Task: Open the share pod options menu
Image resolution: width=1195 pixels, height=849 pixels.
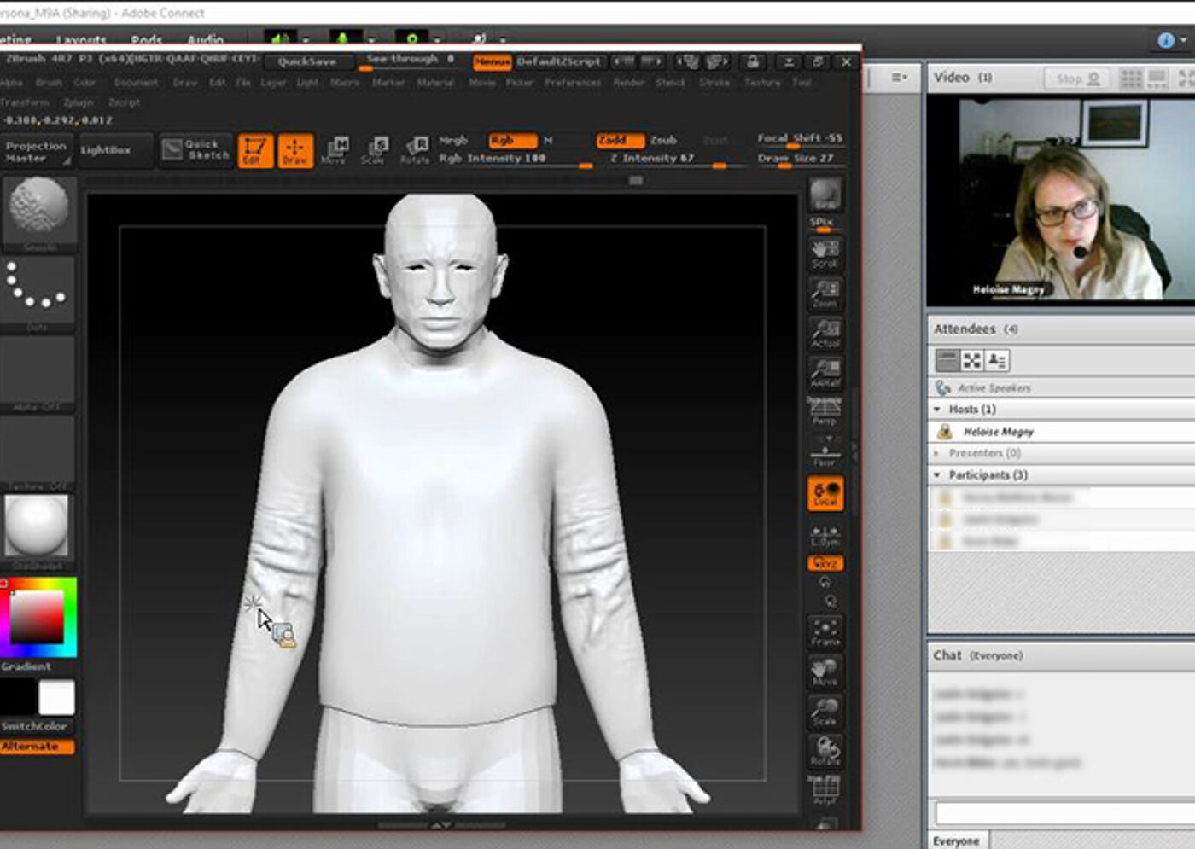Action: pos(899,78)
